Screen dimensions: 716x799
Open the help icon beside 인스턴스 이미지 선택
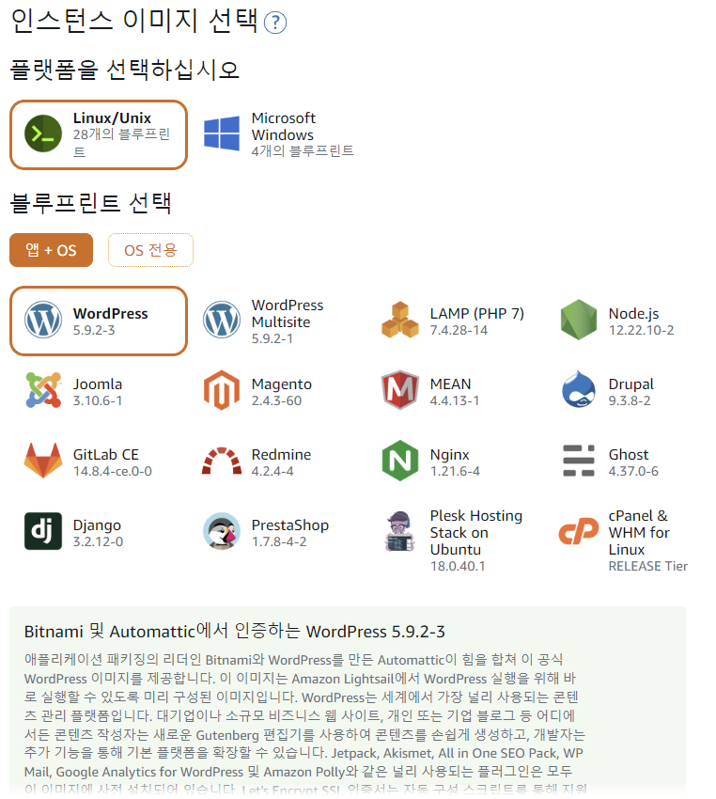(x=275, y=23)
